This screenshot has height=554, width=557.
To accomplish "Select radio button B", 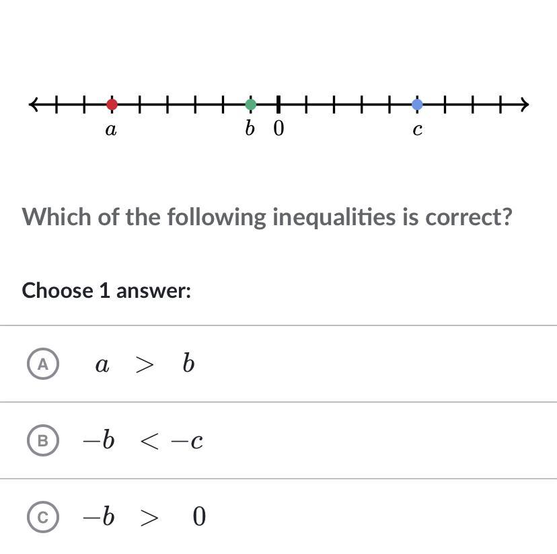I will tap(43, 440).
